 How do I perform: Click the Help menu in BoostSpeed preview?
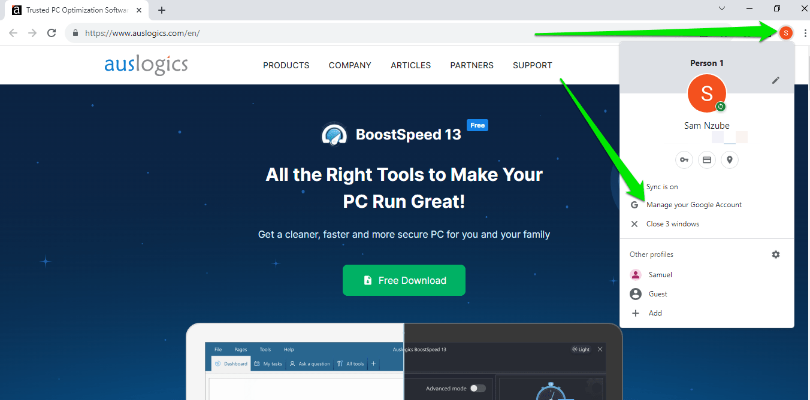(x=289, y=350)
